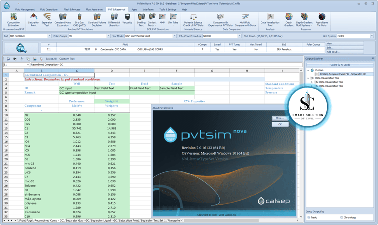Screen dimensions: 378x225
Task: Open the Fluid Management ribbon tab
Action: pos(25,10)
